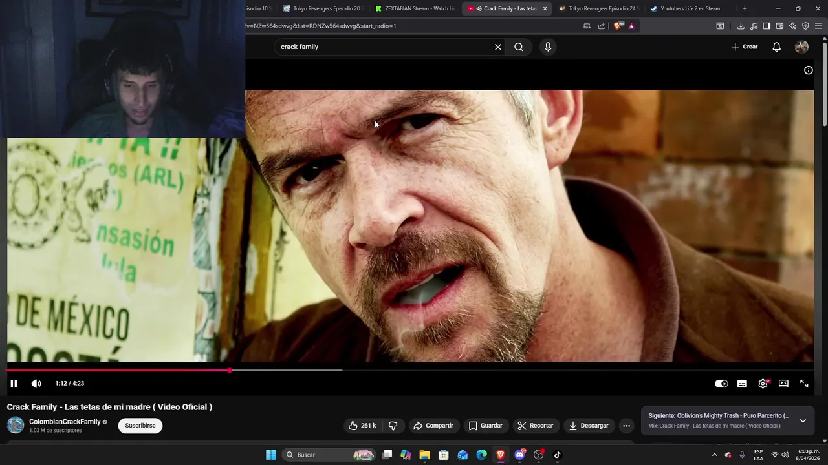Open YouTube notifications bell

click(777, 46)
